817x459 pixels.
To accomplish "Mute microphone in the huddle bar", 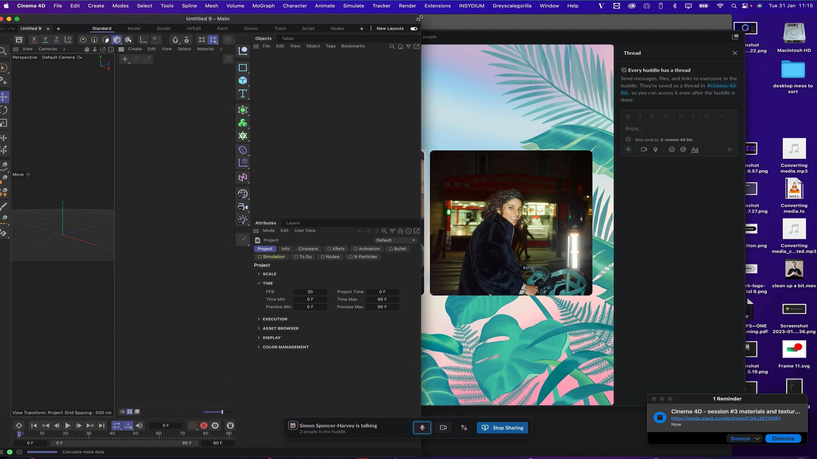I will (x=422, y=428).
